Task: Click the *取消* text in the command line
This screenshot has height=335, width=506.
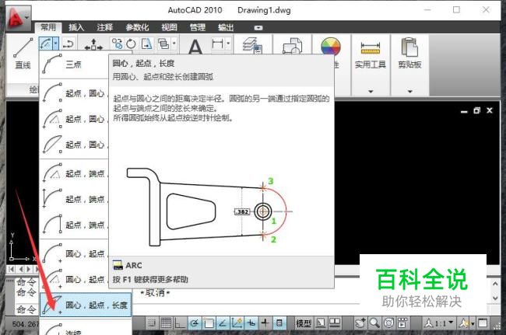Action: pyautogui.click(x=155, y=293)
